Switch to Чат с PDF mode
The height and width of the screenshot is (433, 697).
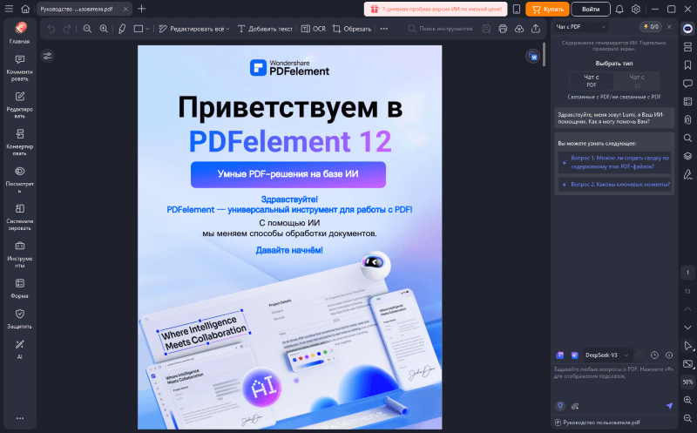coord(592,81)
